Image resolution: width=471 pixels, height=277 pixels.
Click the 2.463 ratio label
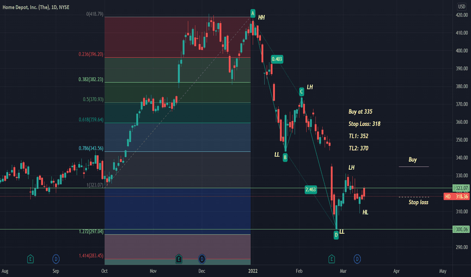[311, 189]
